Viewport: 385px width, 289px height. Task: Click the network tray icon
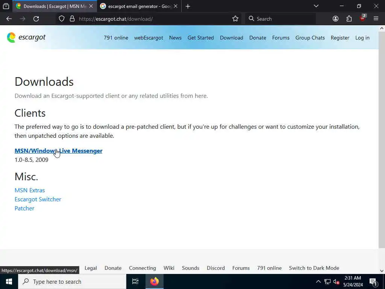[327, 281]
